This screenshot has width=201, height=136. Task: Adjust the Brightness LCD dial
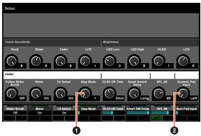183,61
